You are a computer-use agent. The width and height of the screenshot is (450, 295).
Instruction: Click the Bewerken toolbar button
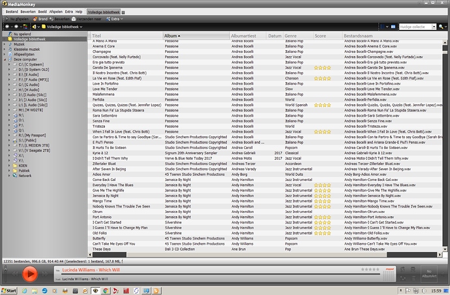click(x=60, y=19)
